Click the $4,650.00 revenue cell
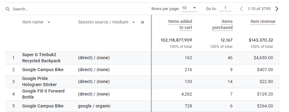Viewport: 289px width, 112px height. (263, 58)
